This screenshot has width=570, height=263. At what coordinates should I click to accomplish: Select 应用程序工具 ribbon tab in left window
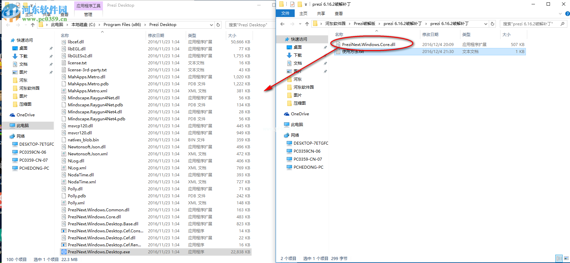(88, 6)
